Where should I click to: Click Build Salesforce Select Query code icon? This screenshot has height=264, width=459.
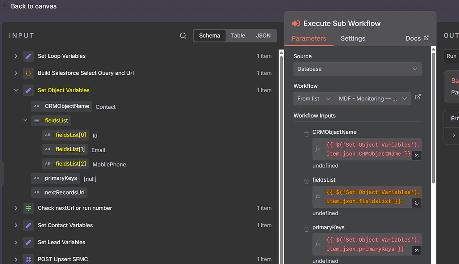(28, 73)
